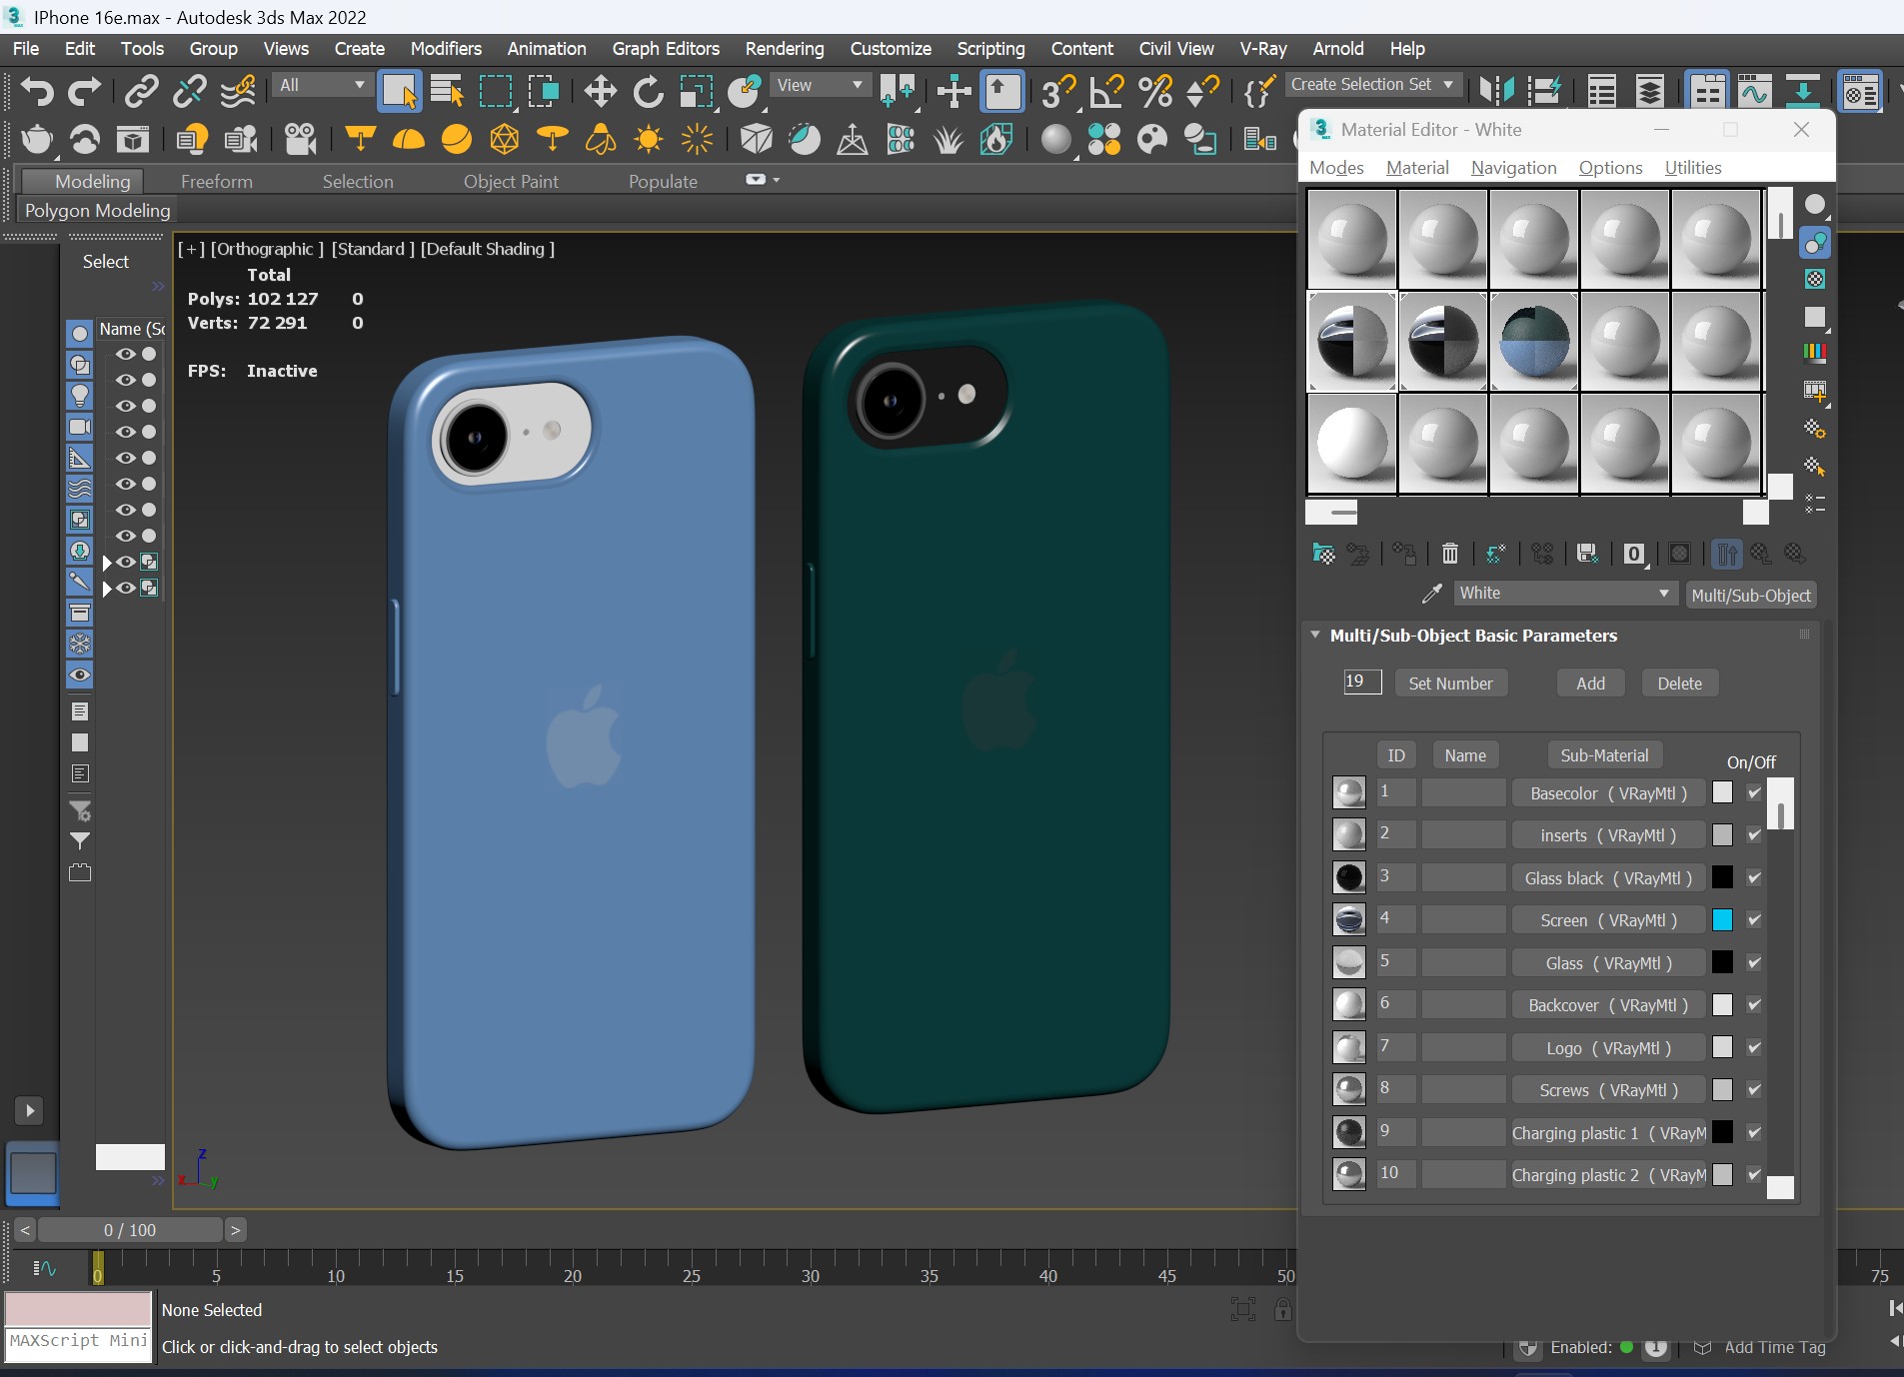Toggle On/Off checkbox for Logo sub-material

[x=1754, y=1048]
